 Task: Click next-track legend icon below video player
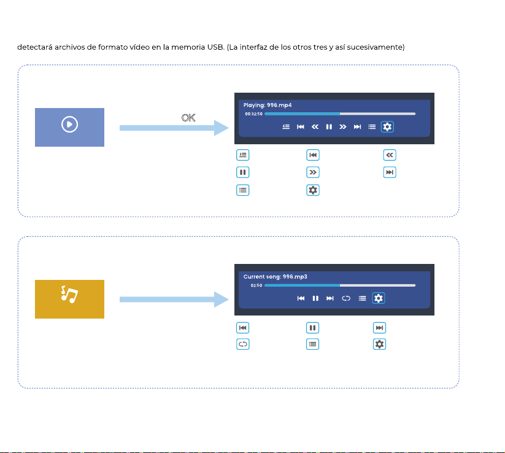point(390,172)
